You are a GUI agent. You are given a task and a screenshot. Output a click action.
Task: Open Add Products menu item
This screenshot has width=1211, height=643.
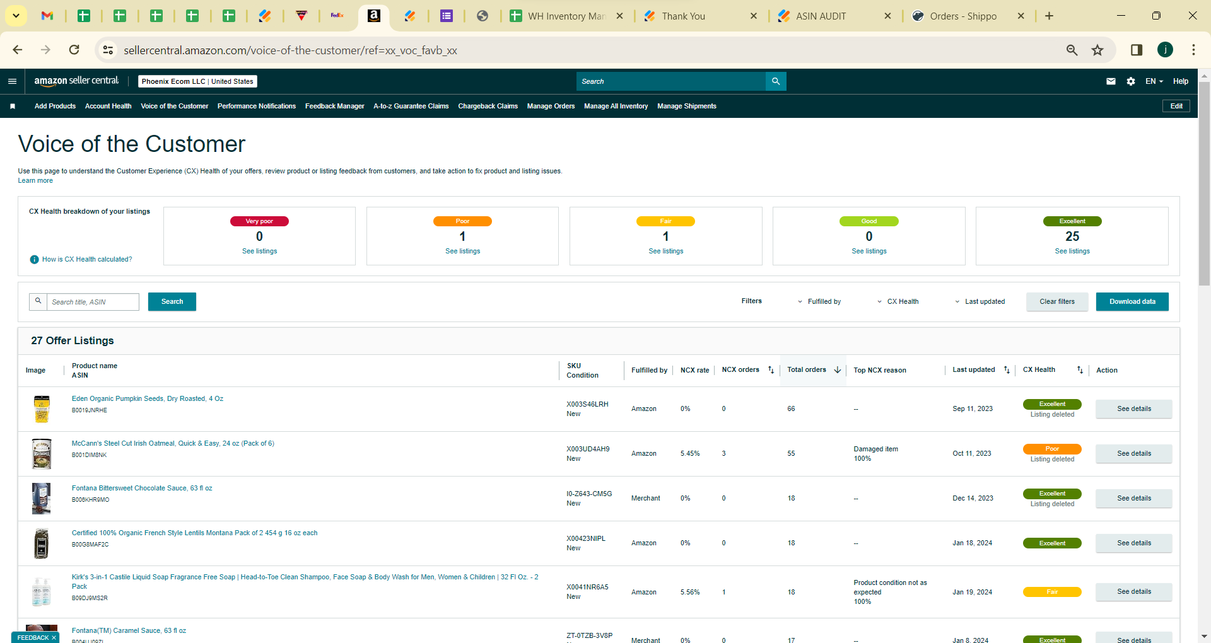pyautogui.click(x=55, y=106)
